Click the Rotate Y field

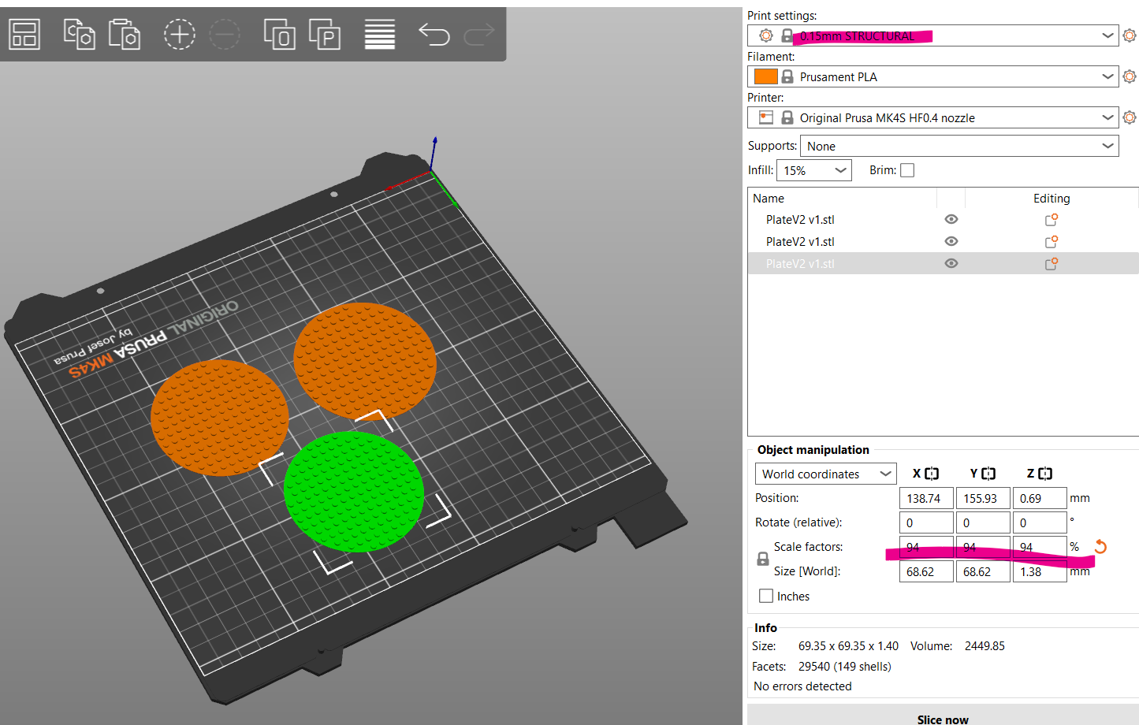983,522
